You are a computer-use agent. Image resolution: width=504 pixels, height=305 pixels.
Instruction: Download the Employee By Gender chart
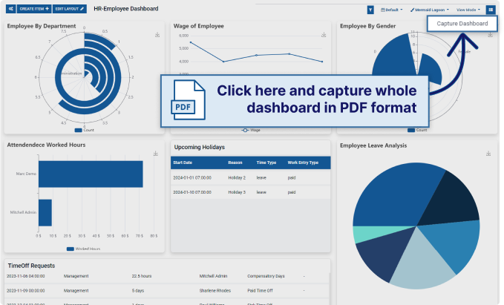click(489, 35)
